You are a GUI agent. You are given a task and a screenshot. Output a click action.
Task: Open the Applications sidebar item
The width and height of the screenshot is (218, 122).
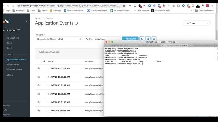point(13,38)
